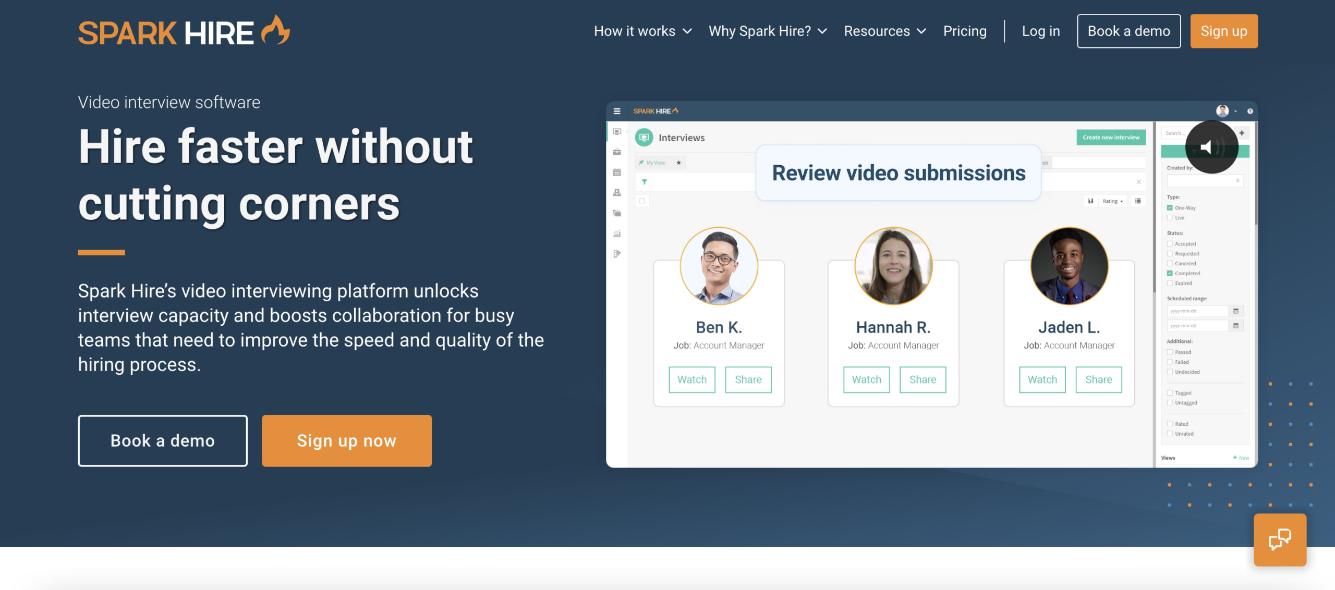Open the Interviews section in the sidebar
The width and height of the screenshot is (1335, 590).
click(617, 132)
